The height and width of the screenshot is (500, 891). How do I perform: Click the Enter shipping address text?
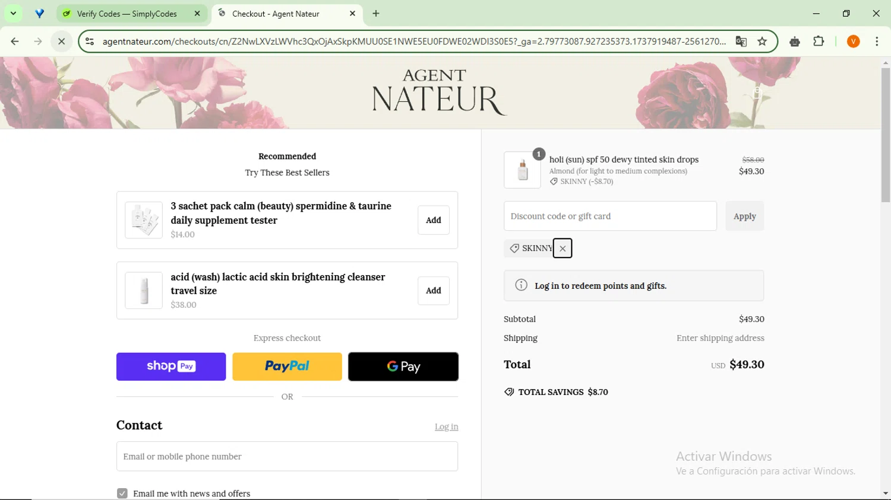pyautogui.click(x=721, y=338)
